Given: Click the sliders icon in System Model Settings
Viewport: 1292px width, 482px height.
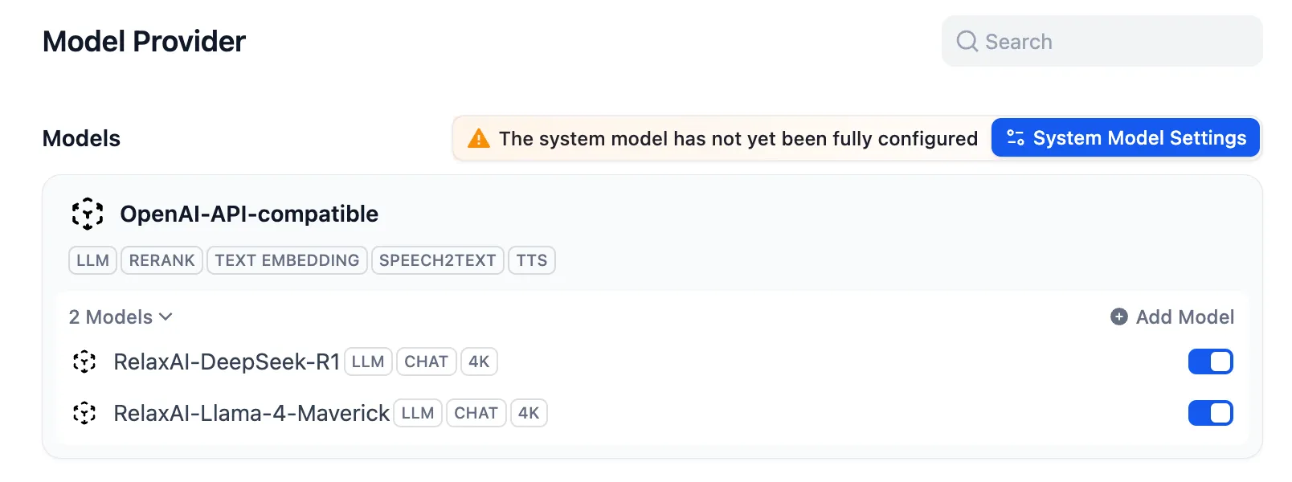Looking at the screenshot, I should 1016,138.
